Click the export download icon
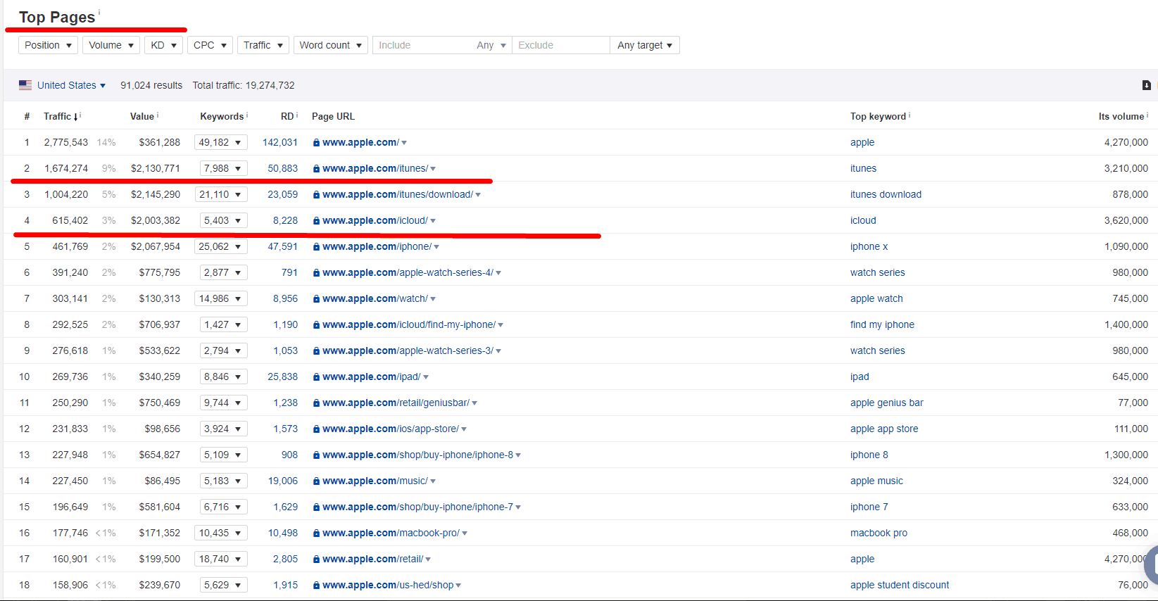 [1146, 85]
